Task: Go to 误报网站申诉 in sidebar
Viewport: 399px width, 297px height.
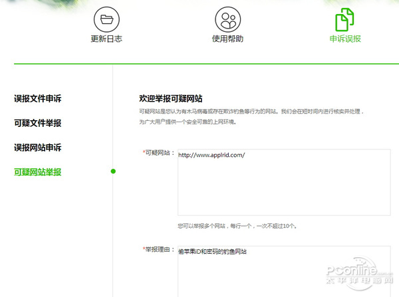Action: tap(38, 148)
